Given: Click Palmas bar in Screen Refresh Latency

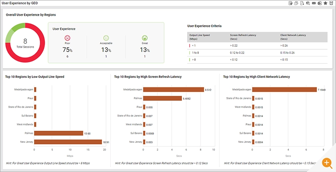Looking at the screenshot, I should [163, 98].
